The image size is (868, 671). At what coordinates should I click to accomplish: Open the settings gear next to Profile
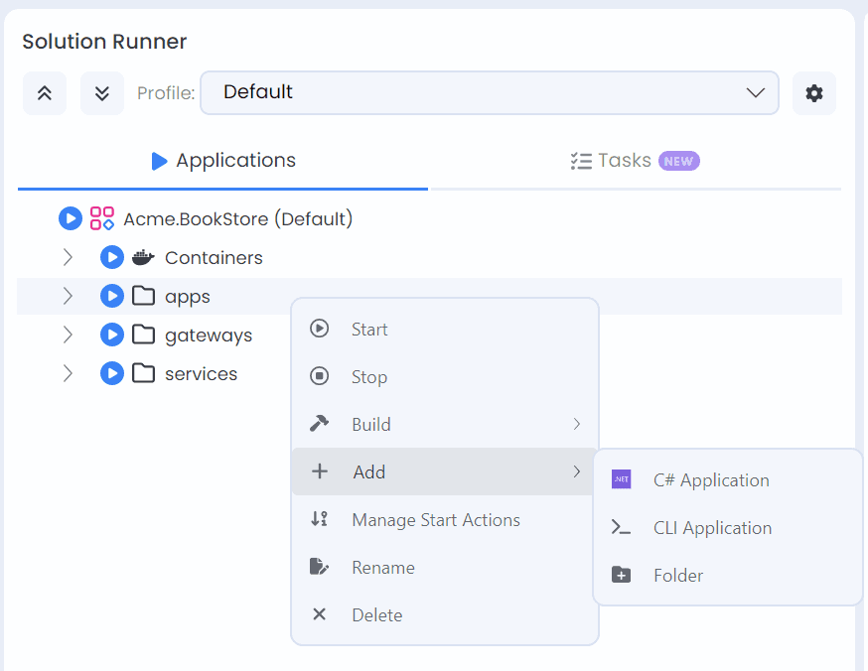click(x=814, y=92)
